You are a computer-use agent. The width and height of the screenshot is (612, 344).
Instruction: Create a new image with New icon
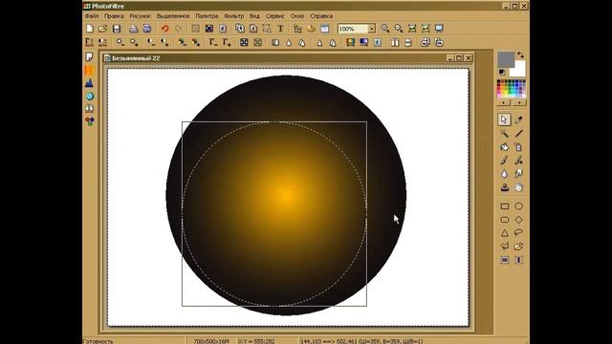point(90,29)
